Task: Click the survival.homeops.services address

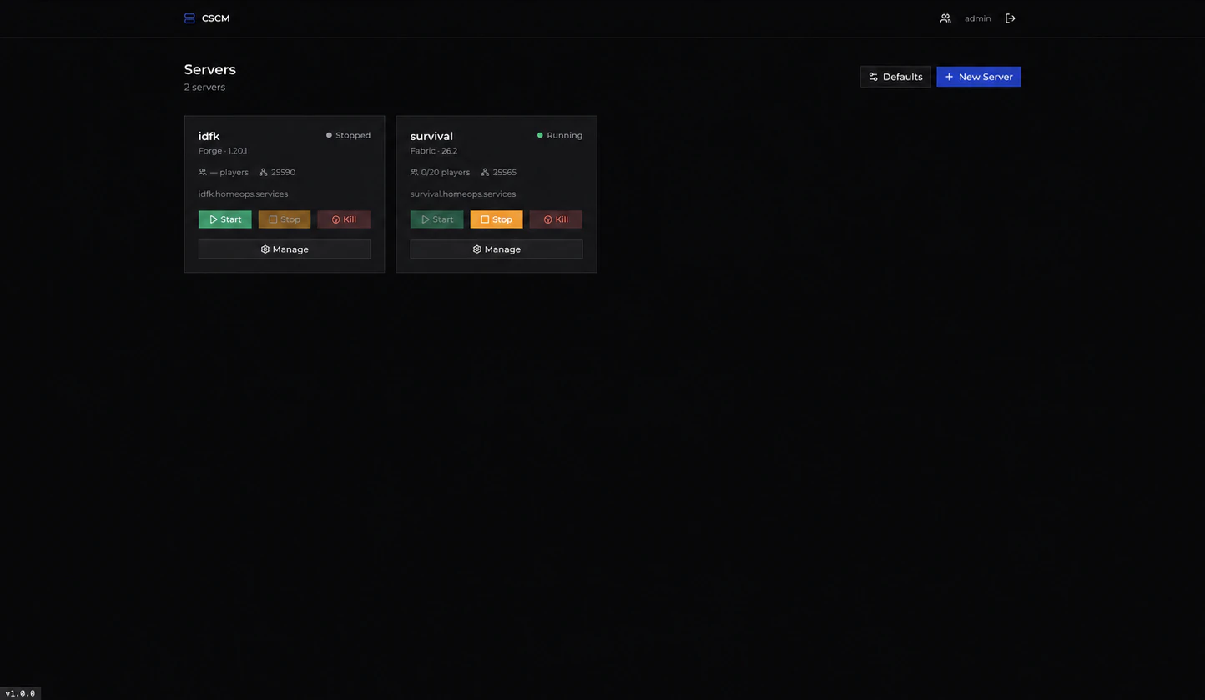Action: (x=463, y=194)
